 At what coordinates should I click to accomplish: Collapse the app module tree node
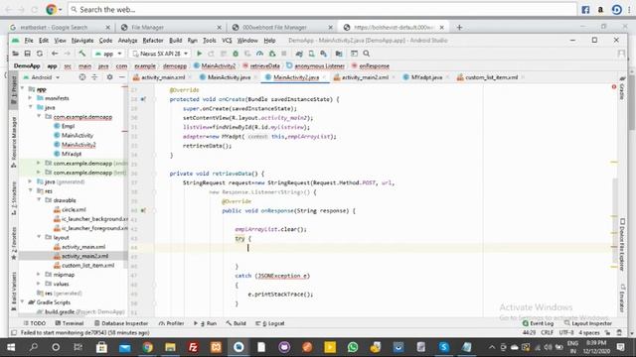pos(22,88)
